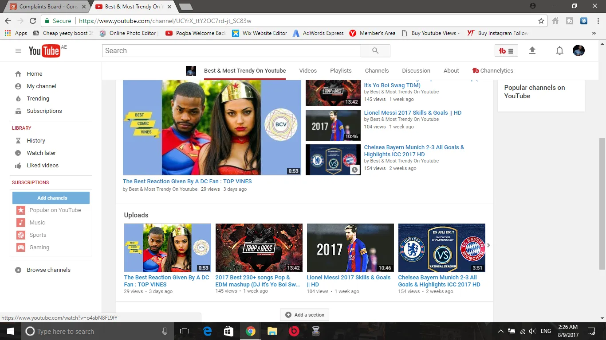
Task: Open Lionel Messi 2017 Skills video link
Action: pyautogui.click(x=413, y=113)
